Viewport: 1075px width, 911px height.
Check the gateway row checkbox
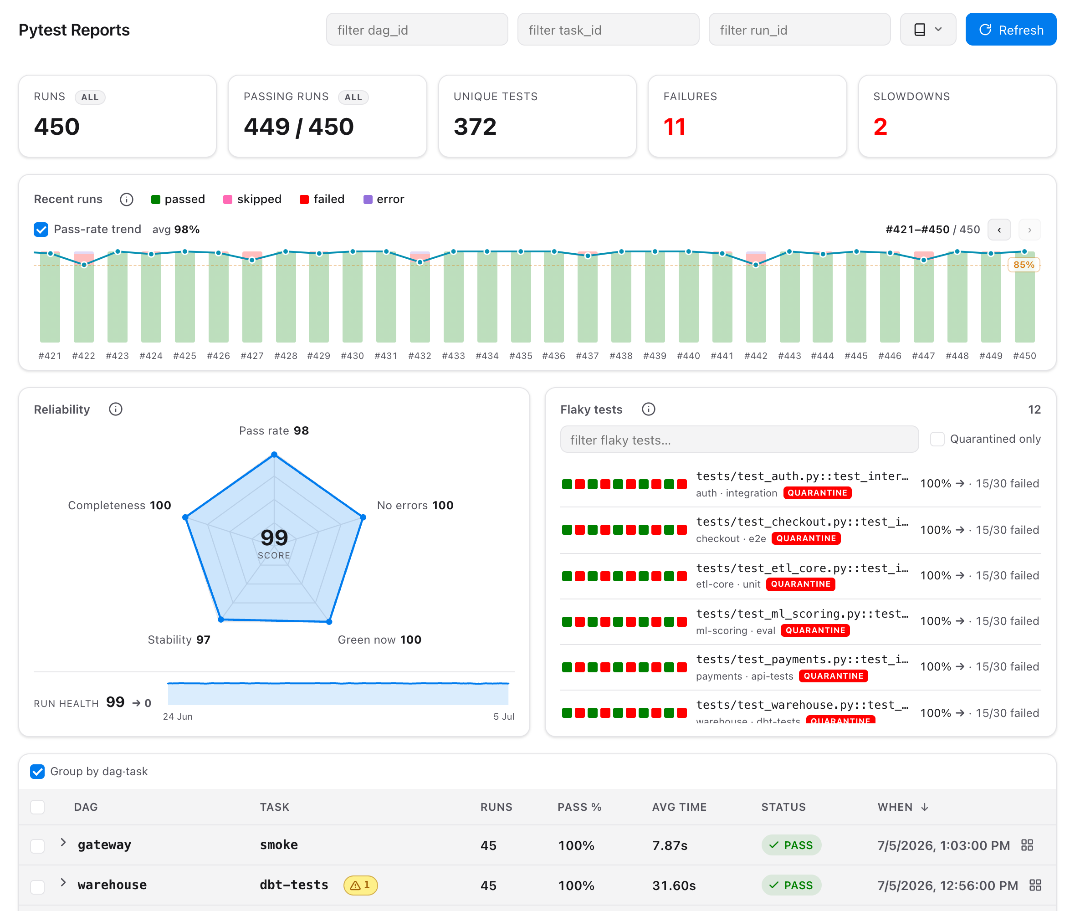pyautogui.click(x=37, y=846)
